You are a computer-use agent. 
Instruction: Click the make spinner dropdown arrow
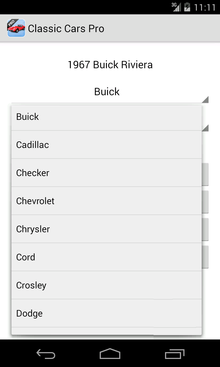[x=205, y=99]
